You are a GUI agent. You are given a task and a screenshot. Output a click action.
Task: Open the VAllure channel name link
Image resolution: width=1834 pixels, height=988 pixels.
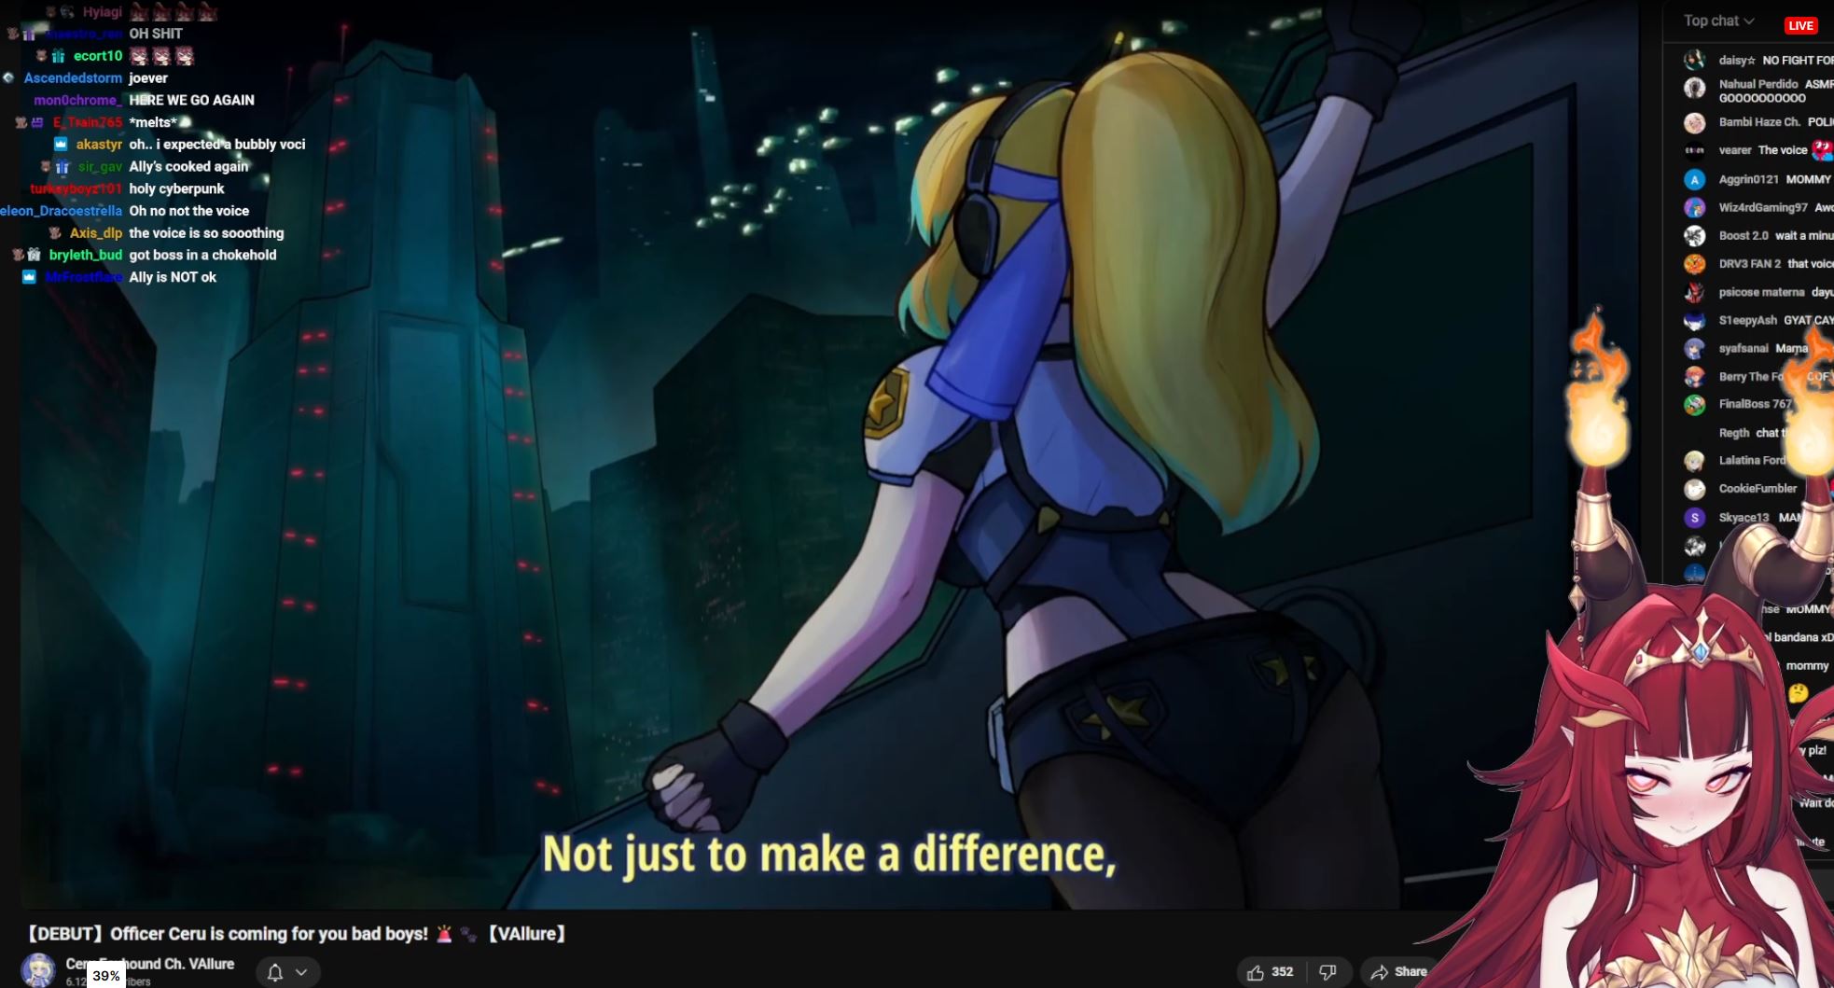pos(150,964)
